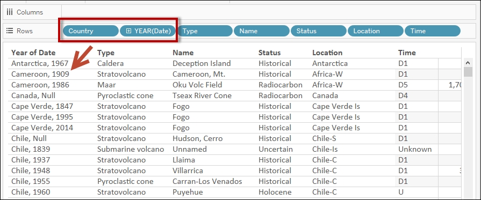Expand the YEAR(Date) pill plus icon
The height and width of the screenshot is (200, 481).
point(129,31)
